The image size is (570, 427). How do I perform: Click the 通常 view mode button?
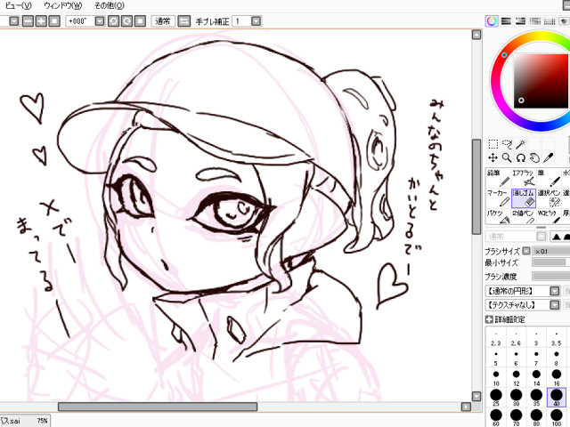(x=163, y=21)
